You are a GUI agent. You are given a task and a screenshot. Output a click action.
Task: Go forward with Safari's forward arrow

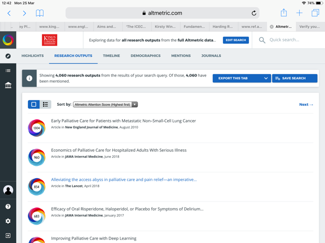(x=24, y=13)
